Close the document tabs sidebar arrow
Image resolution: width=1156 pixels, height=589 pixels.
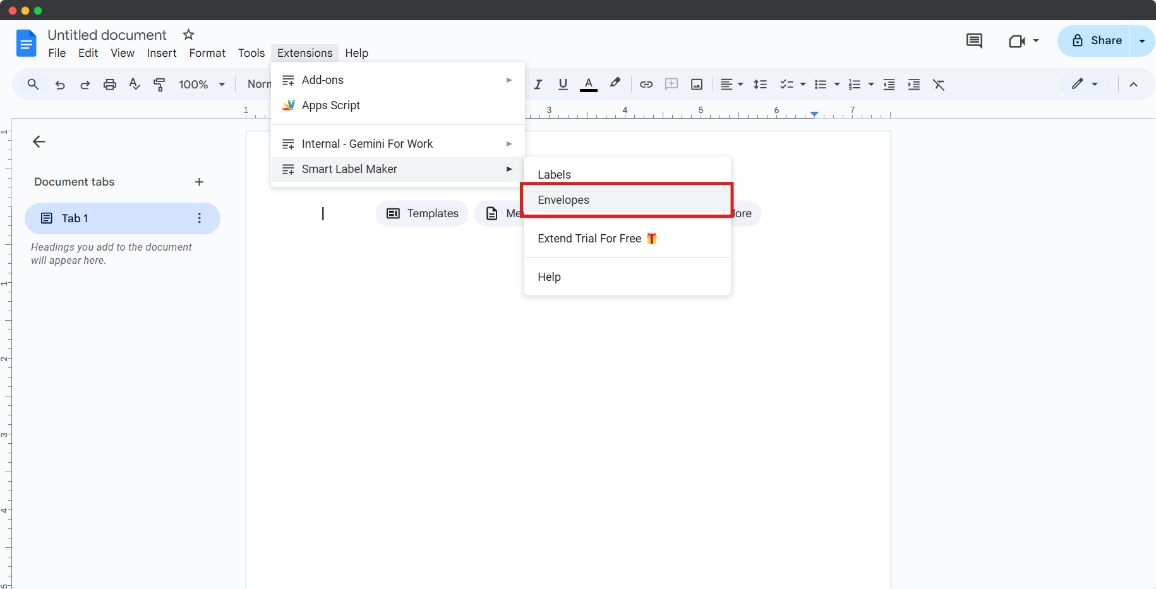39,141
